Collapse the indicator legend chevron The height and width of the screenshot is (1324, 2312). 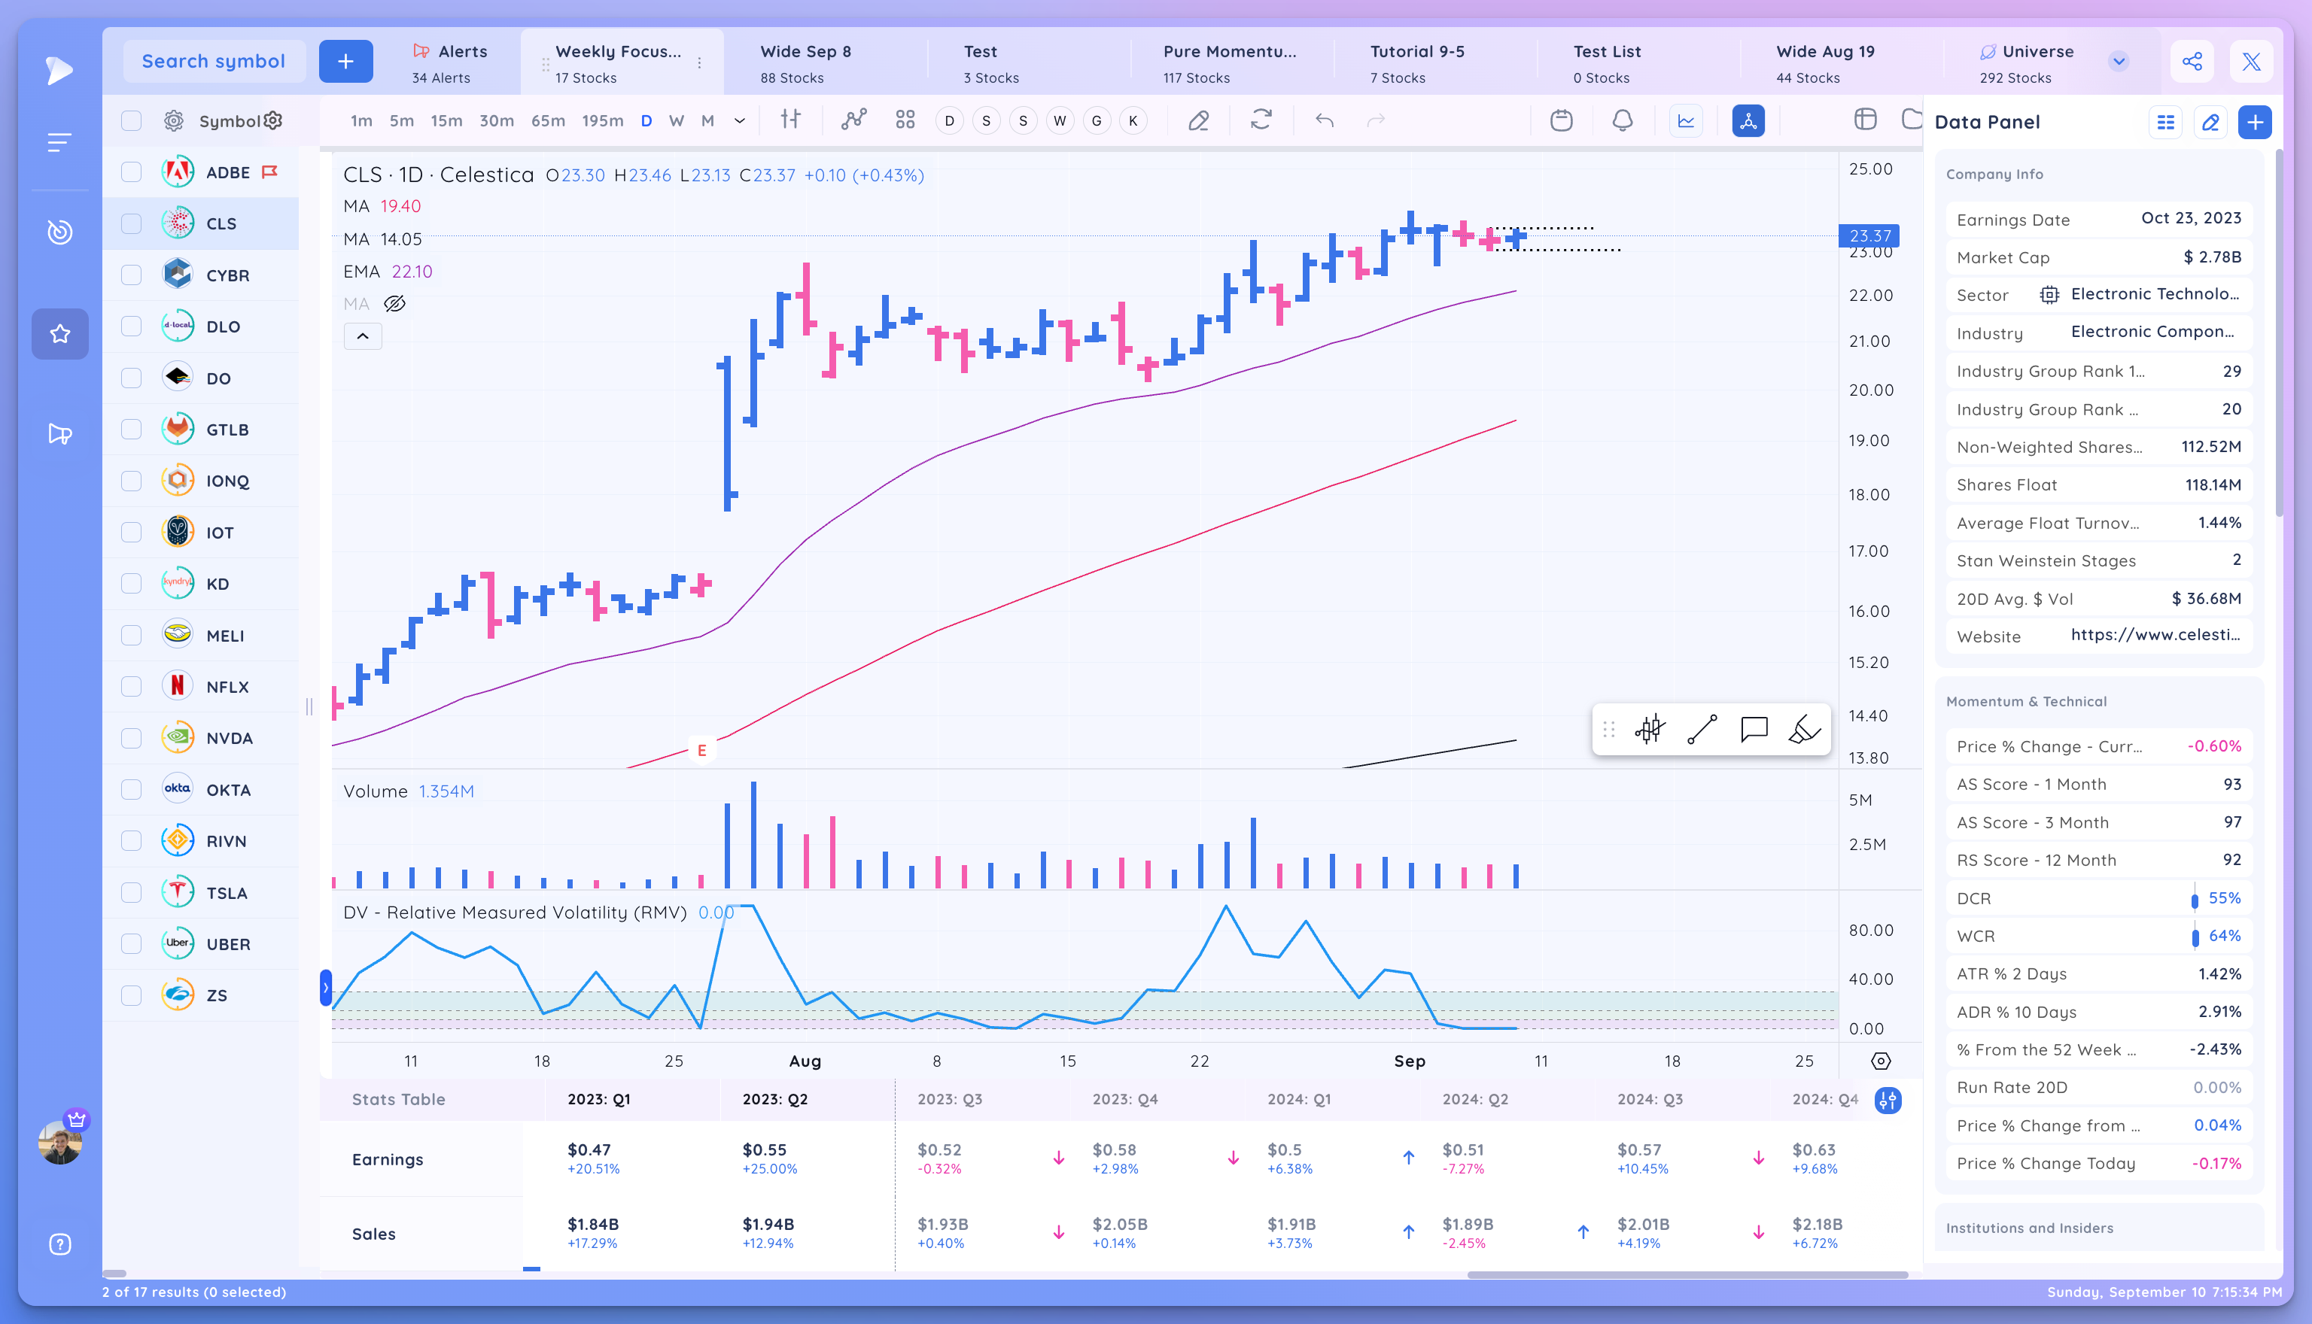(x=362, y=336)
